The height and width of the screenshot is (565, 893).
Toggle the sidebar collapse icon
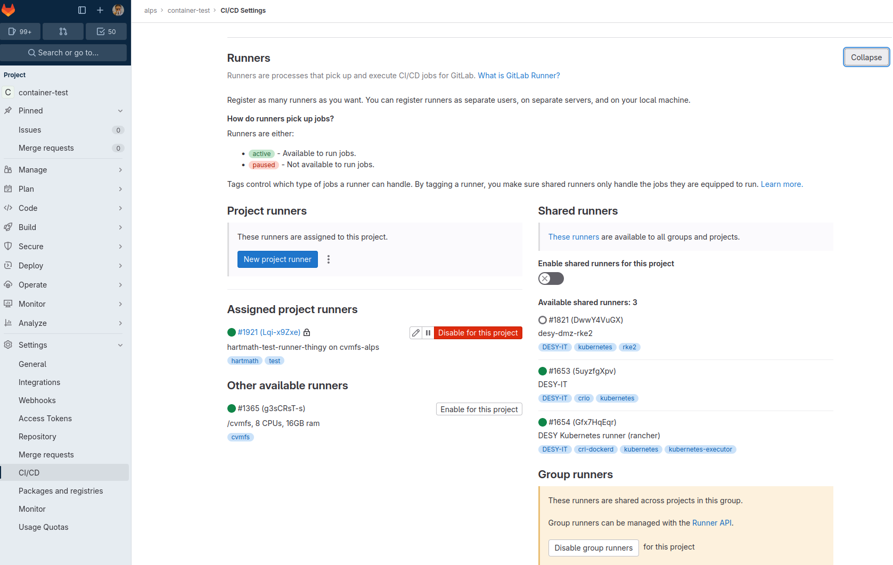(82, 10)
